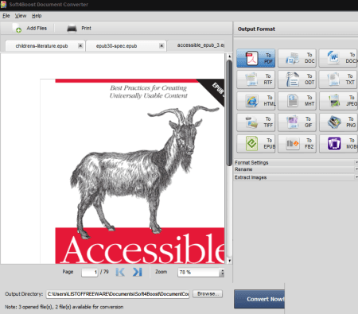The height and width of the screenshot is (314, 358).
Task: Expand the Format Settings section
Action: tap(296, 162)
